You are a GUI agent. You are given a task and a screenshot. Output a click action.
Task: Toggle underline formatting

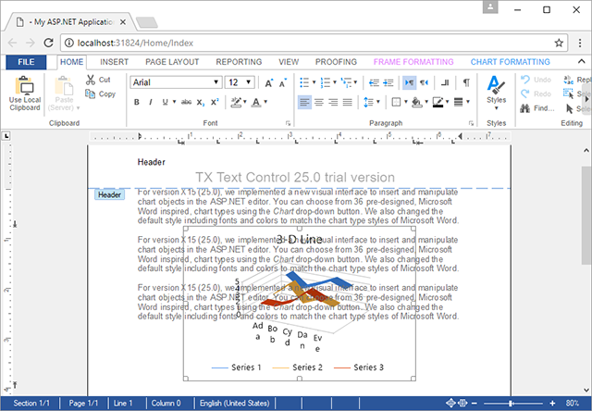(165, 102)
